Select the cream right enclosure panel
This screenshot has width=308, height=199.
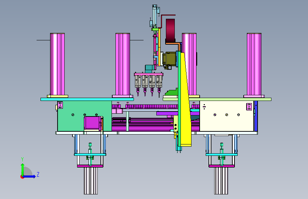227,116
